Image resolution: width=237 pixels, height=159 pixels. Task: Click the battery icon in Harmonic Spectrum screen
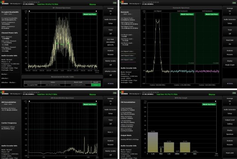coord(234,3)
